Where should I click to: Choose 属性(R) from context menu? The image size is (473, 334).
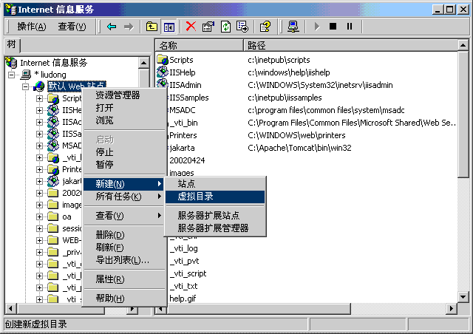pyautogui.click(x=124, y=279)
